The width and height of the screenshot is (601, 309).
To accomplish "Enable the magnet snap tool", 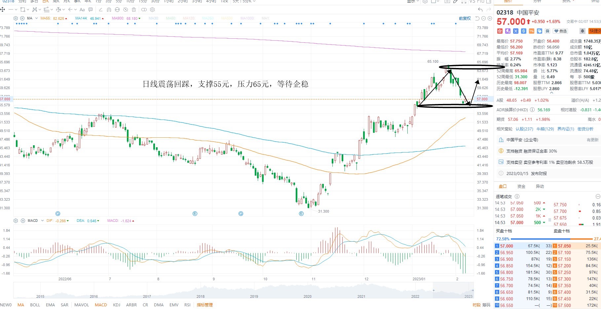I will 109,10.
